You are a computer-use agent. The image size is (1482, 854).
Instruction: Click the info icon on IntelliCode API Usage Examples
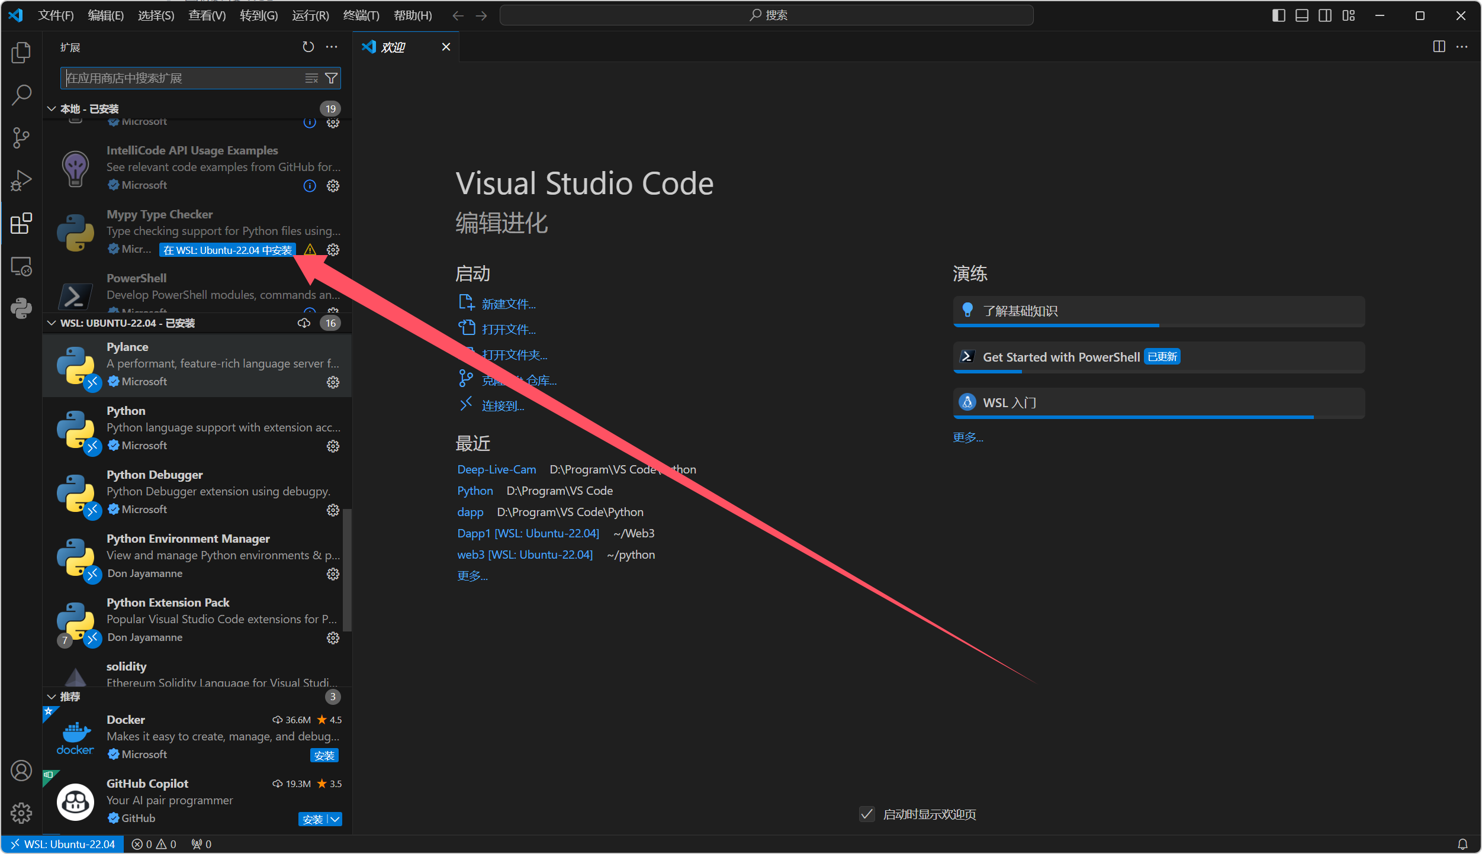click(310, 186)
